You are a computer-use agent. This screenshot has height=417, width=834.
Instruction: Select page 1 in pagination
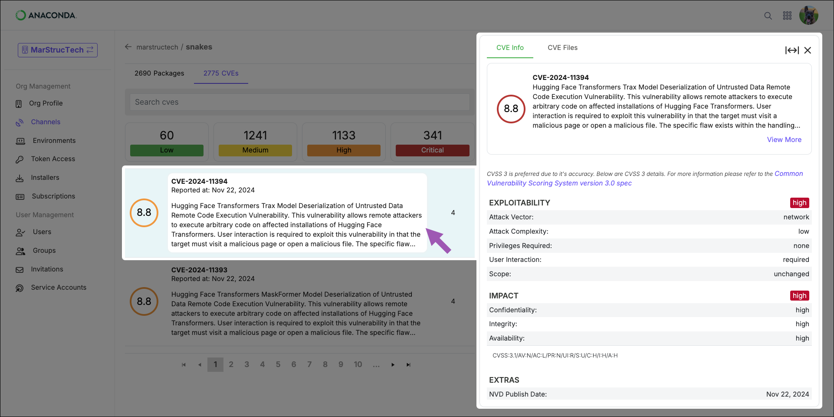click(215, 364)
